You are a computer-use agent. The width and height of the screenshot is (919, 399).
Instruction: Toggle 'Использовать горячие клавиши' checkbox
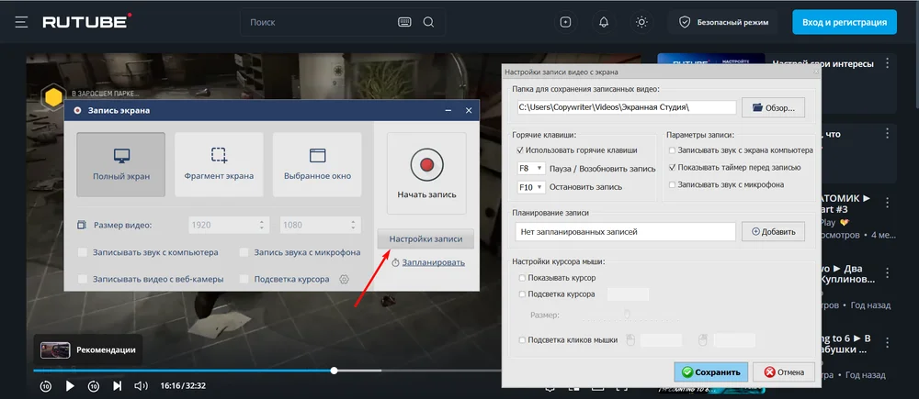521,150
